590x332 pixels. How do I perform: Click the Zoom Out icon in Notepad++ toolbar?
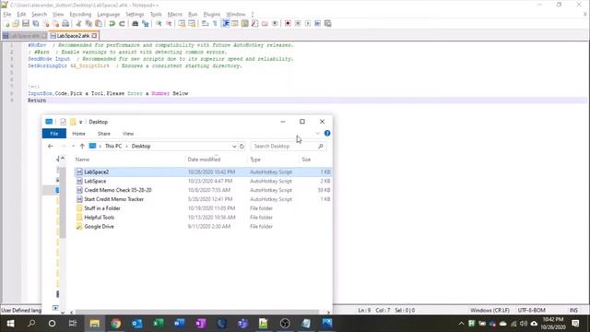[169, 24]
